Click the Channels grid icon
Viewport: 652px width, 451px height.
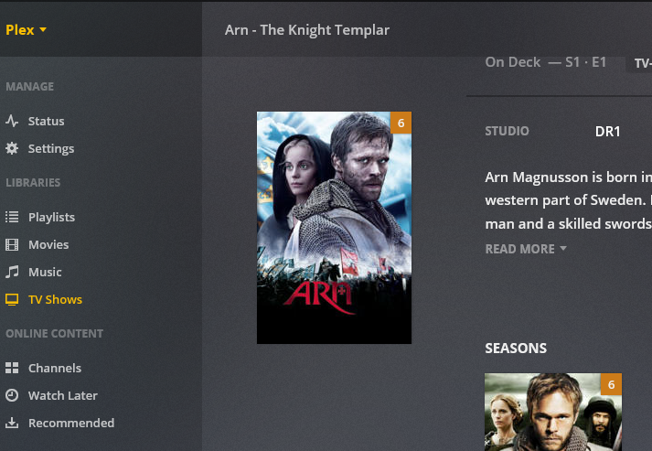pyautogui.click(x=12, y=368)
